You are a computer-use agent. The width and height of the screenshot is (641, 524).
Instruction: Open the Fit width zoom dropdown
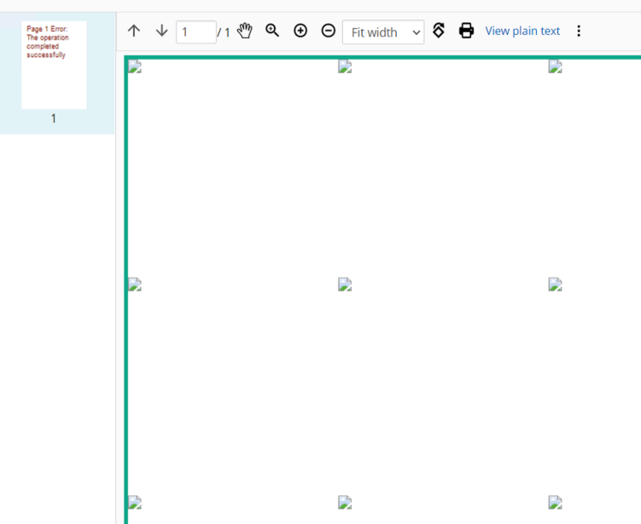382,32
